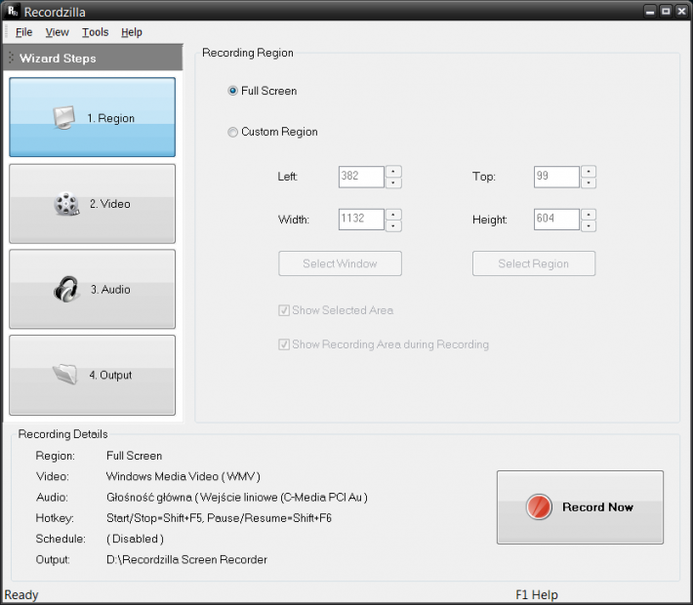The image size is (693, 605).
Task: Click 'Windows Media Video ( WMV )' text
Action: (183, 476)
